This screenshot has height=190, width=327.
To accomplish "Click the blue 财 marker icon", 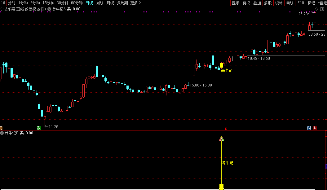I will pyautogui.click(x=309, y=128).
